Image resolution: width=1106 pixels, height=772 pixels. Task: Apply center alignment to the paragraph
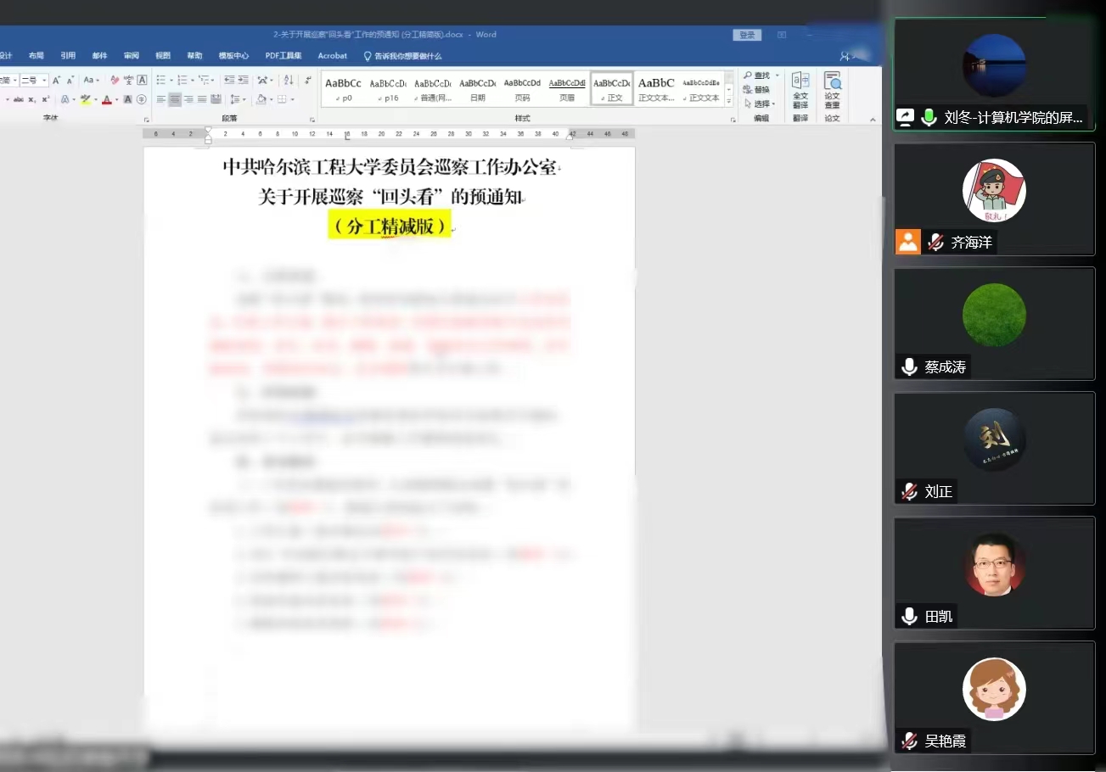(x=175, y=99)
